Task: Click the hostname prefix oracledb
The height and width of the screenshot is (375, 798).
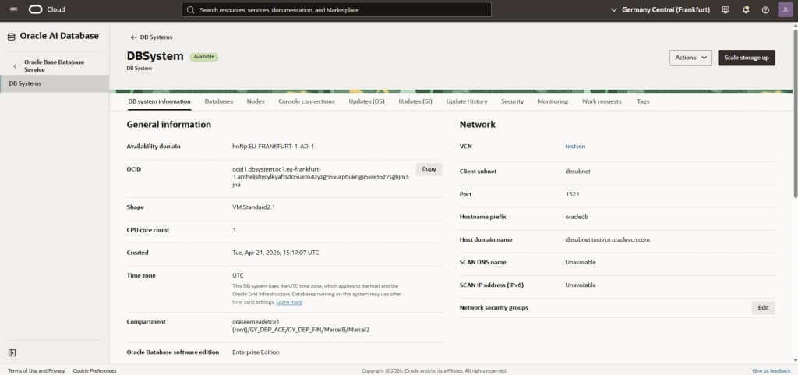Action: click(577, 217)
